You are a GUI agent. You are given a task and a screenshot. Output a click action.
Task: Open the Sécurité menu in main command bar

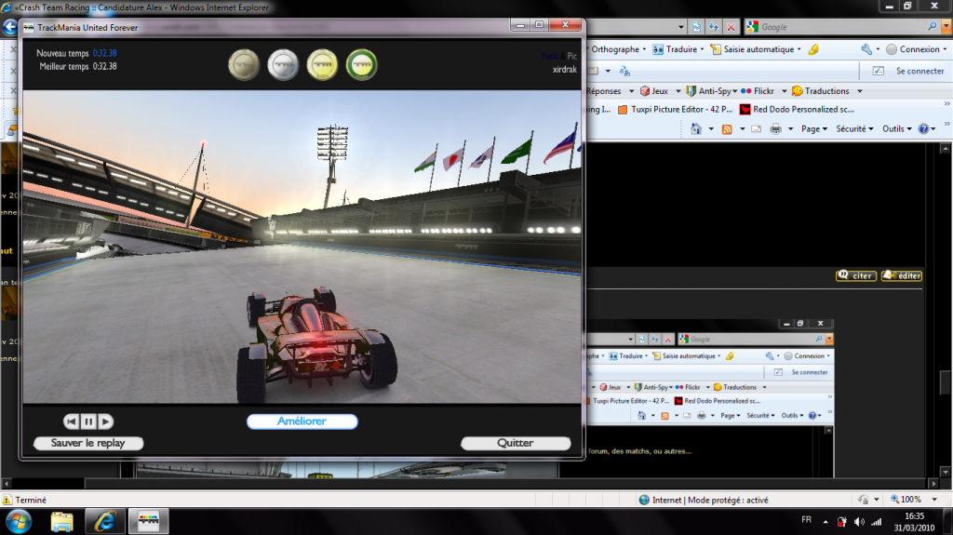click(854, 129)
